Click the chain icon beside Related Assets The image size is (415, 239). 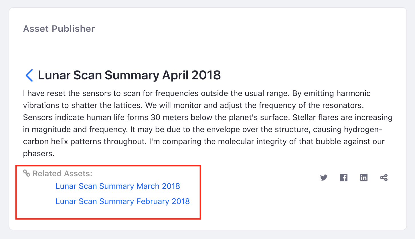[x=27, y=173]
